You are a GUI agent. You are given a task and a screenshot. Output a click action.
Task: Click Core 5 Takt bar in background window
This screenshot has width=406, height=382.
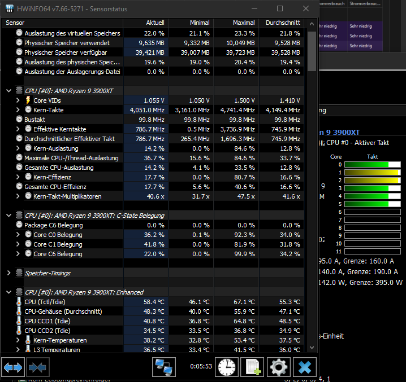coord(372,204)
